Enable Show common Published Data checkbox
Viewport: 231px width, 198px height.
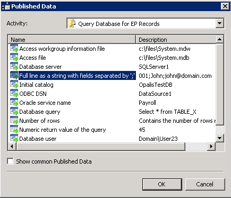(10, 161)
